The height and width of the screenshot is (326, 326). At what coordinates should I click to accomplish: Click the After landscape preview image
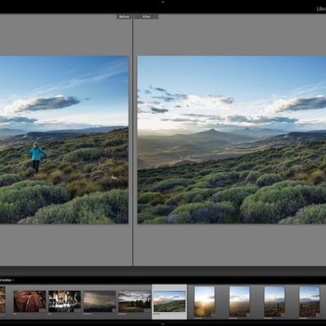231,139
